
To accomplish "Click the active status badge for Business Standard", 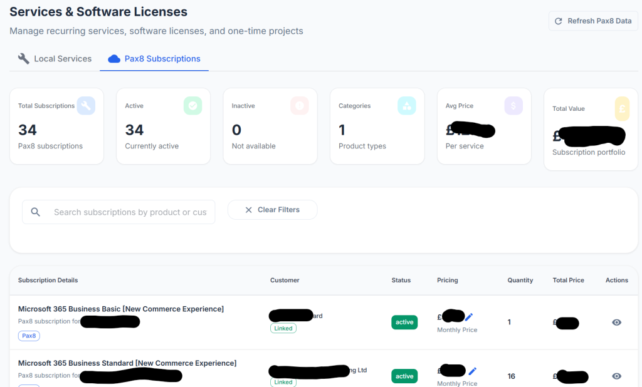I will pyautogui.click(x=404, y=376).
